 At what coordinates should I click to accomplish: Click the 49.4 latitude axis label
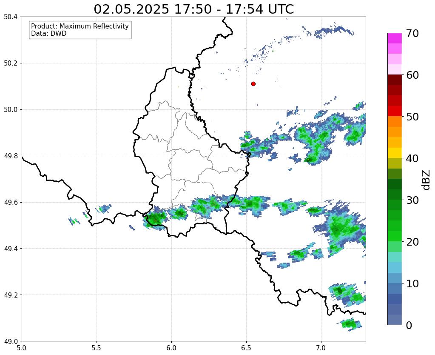click(11, 248)
